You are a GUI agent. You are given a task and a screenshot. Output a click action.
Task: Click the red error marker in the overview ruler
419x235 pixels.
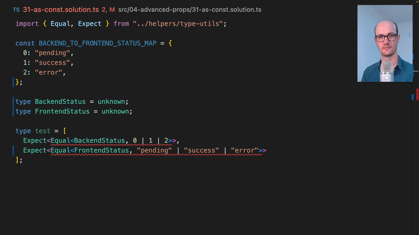(x=417, y=94)
